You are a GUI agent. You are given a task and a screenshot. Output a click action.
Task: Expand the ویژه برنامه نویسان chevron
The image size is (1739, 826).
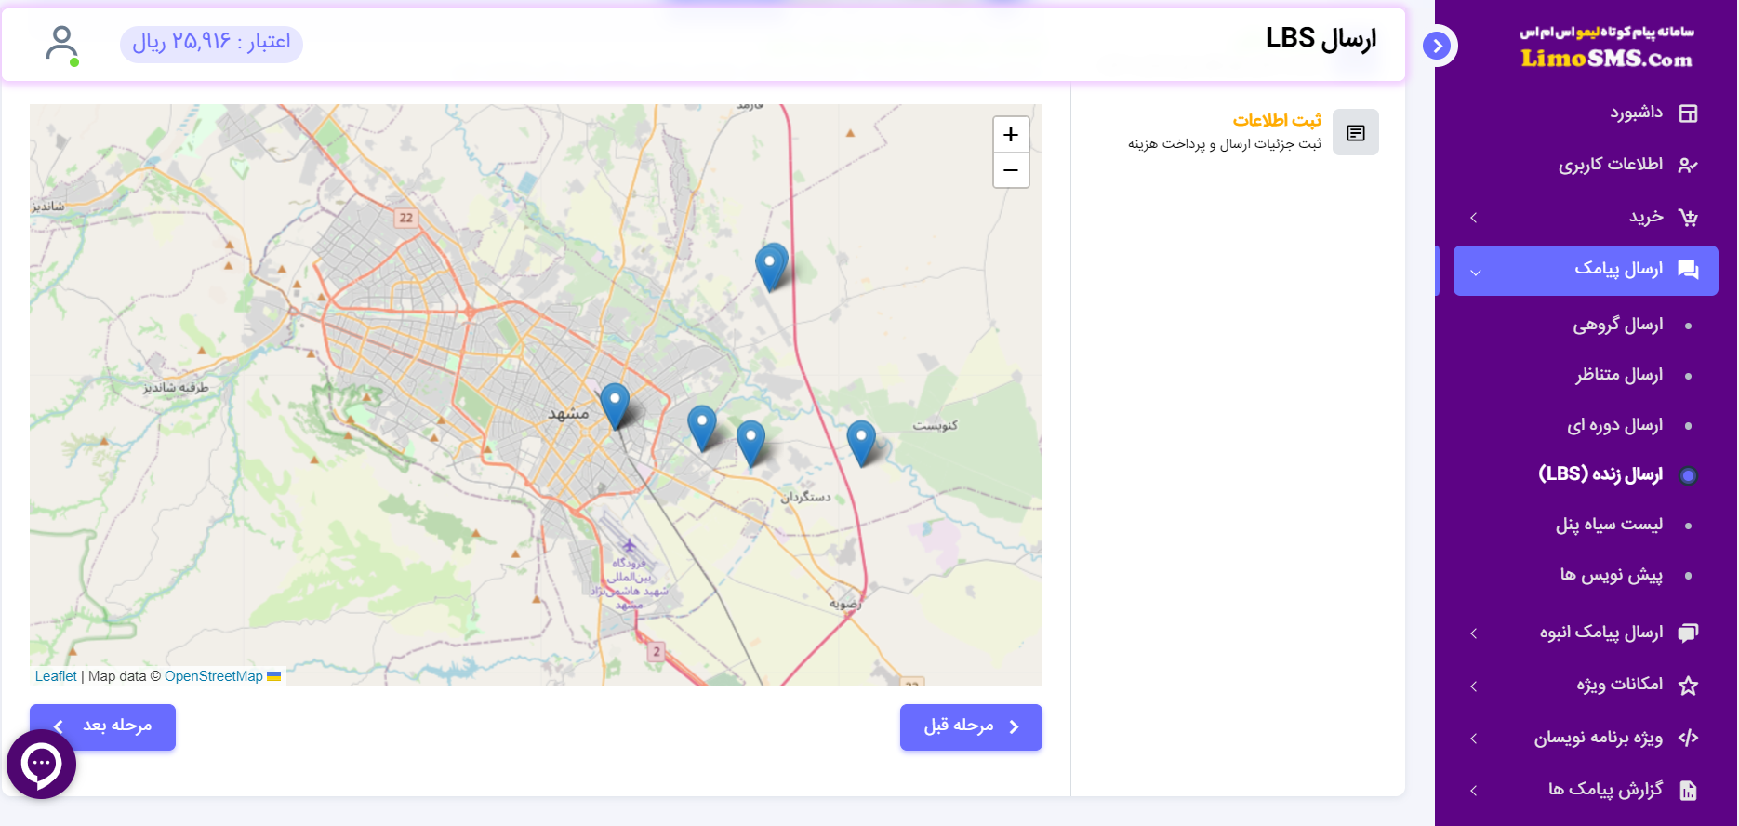pos(1474,739)
